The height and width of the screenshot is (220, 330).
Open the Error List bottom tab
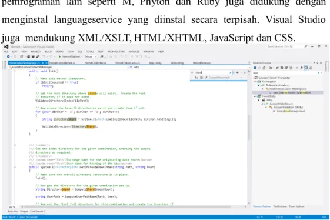tap(13, 211)
